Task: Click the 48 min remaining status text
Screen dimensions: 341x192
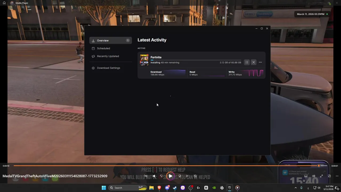Action: click(x=170, y=62)
